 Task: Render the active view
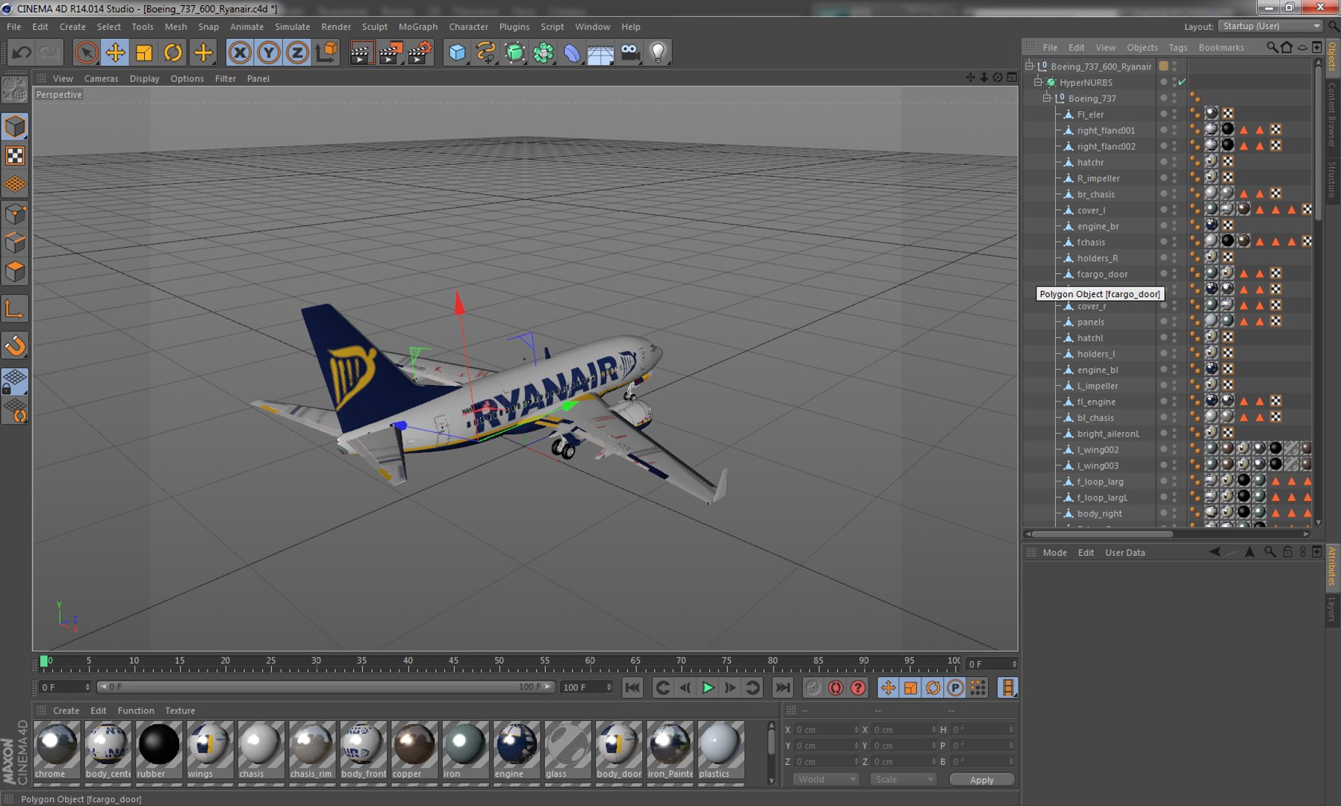coord(361,52)
